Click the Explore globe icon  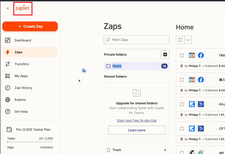click(8, 100)
